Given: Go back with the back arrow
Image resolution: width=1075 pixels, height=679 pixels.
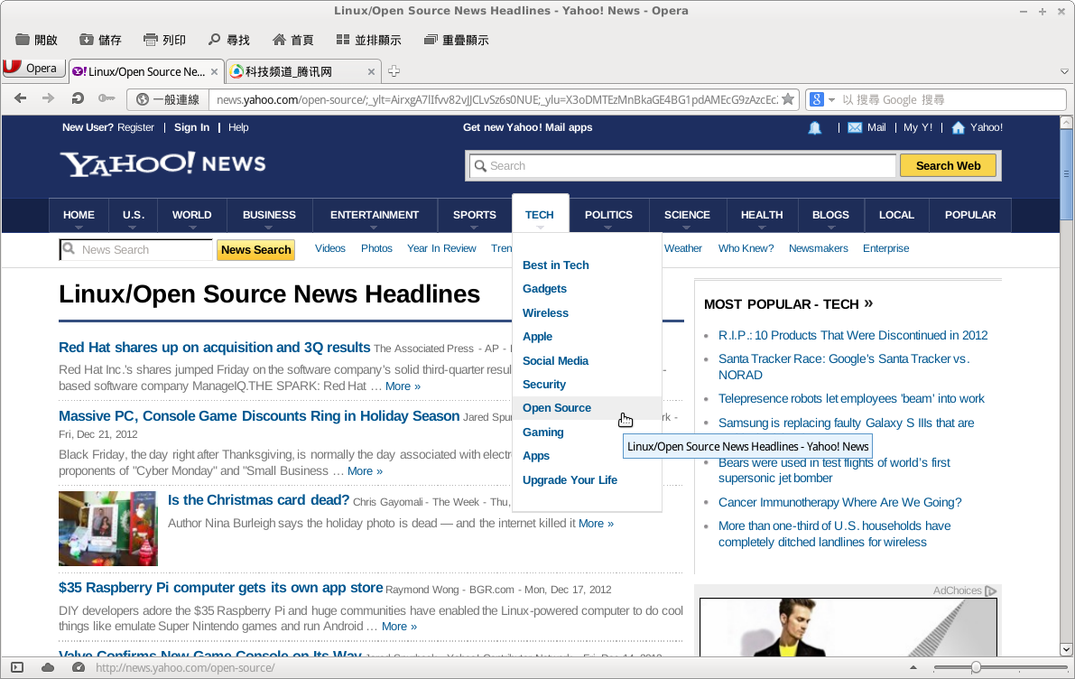Looking at the screenshot, I should [21, 98].
